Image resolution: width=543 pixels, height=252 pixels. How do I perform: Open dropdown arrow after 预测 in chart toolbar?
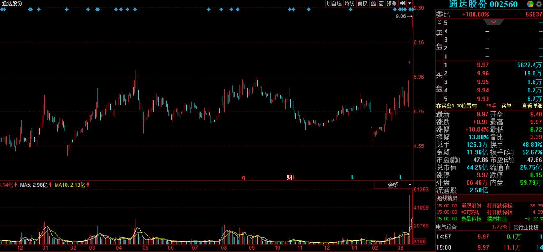409,3
